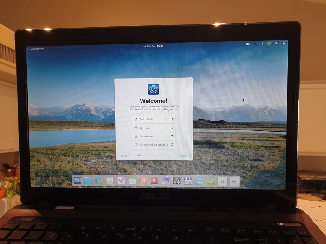Open the Basics Guide link
326x244 pixels.
pos(153,119)
